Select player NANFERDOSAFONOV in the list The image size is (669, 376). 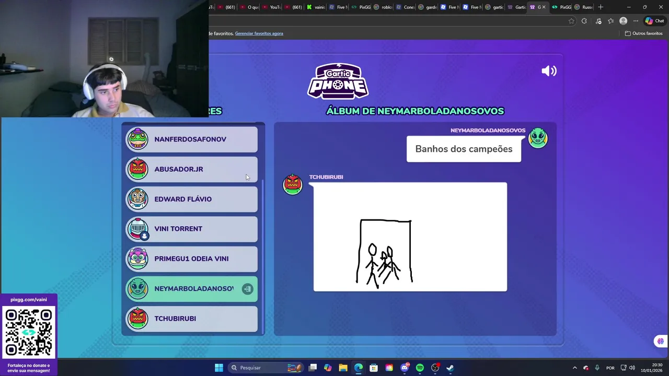pos(192,139)
